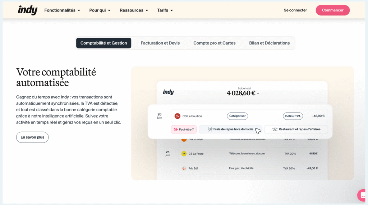368x205 pixels.
Task: Open the Bilan et Déclarations tab
Action: point(269,43)
